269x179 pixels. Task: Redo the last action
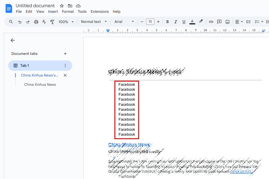pyautogui.click(x=28, y=22)
